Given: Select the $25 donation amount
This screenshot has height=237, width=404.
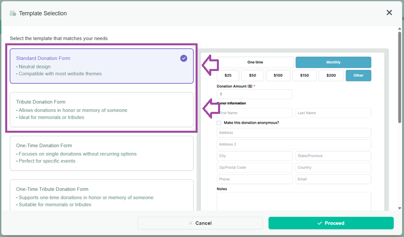Looking at the screenshot, I should [228, 75].
